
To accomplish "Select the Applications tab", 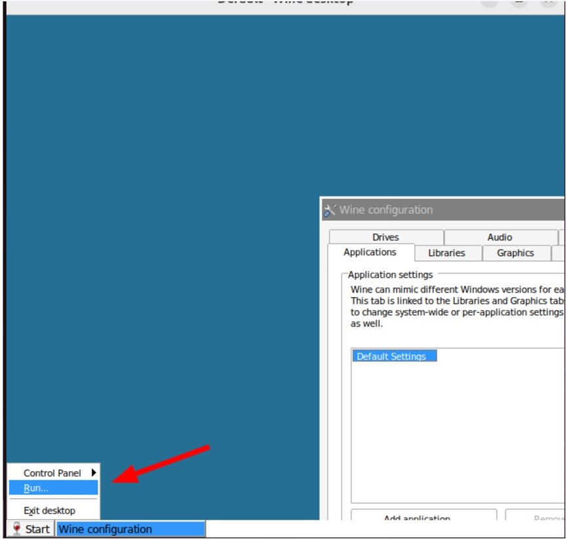I will point(370,253).
